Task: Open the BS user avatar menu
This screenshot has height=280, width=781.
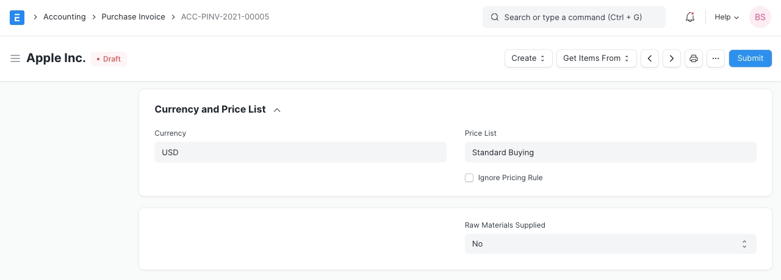Action: [x=760, y=17]
